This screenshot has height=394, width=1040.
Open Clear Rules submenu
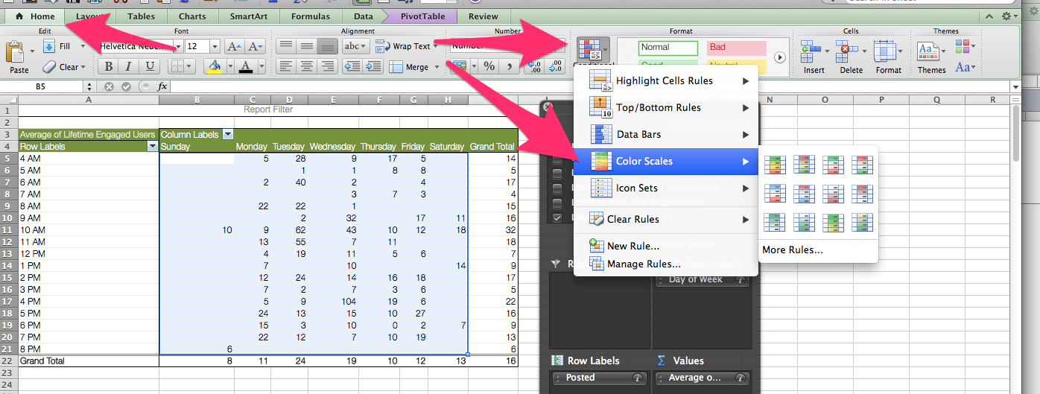[665, 219]
